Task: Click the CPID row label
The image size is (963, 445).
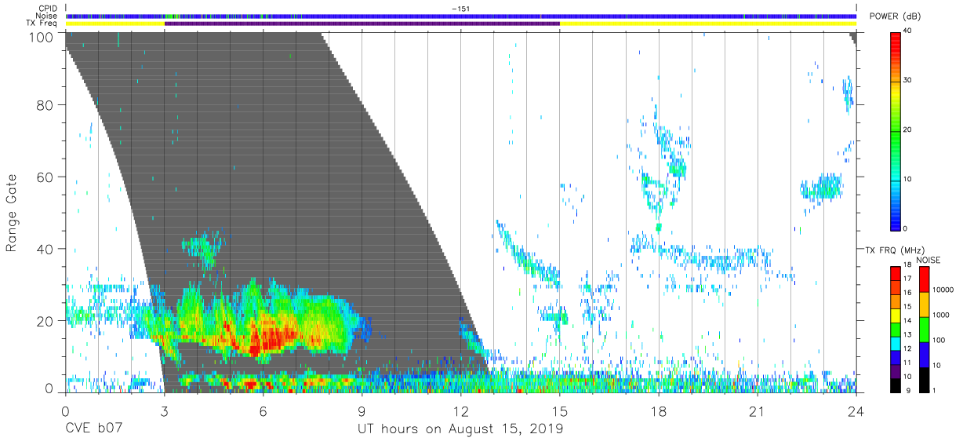Action: coord(49,9)
